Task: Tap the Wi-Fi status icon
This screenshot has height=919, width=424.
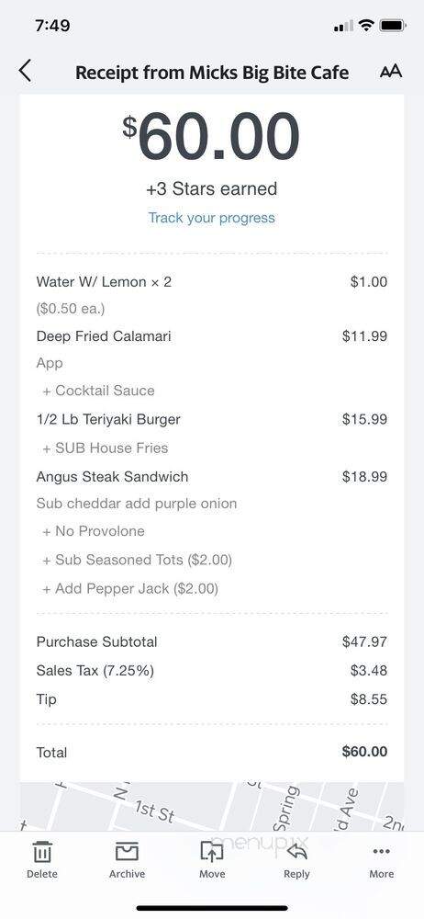Action: (x=366, y=26)
